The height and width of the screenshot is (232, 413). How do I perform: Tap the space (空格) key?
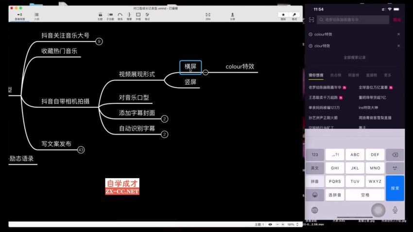click(365, 195)
